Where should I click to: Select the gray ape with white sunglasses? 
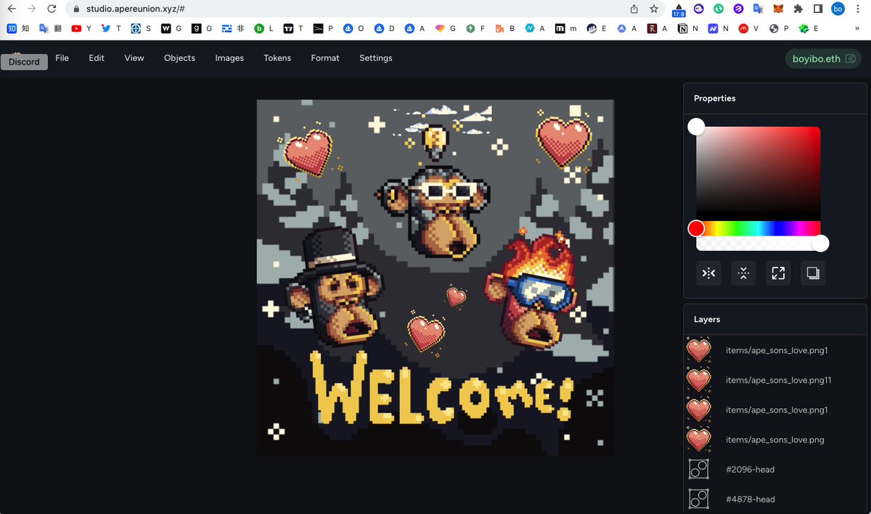coord(435,212)
